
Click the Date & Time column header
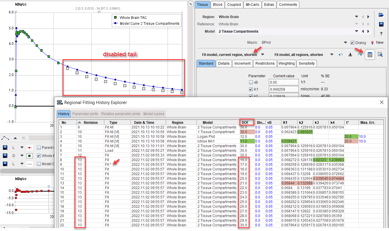pos(148,123)
